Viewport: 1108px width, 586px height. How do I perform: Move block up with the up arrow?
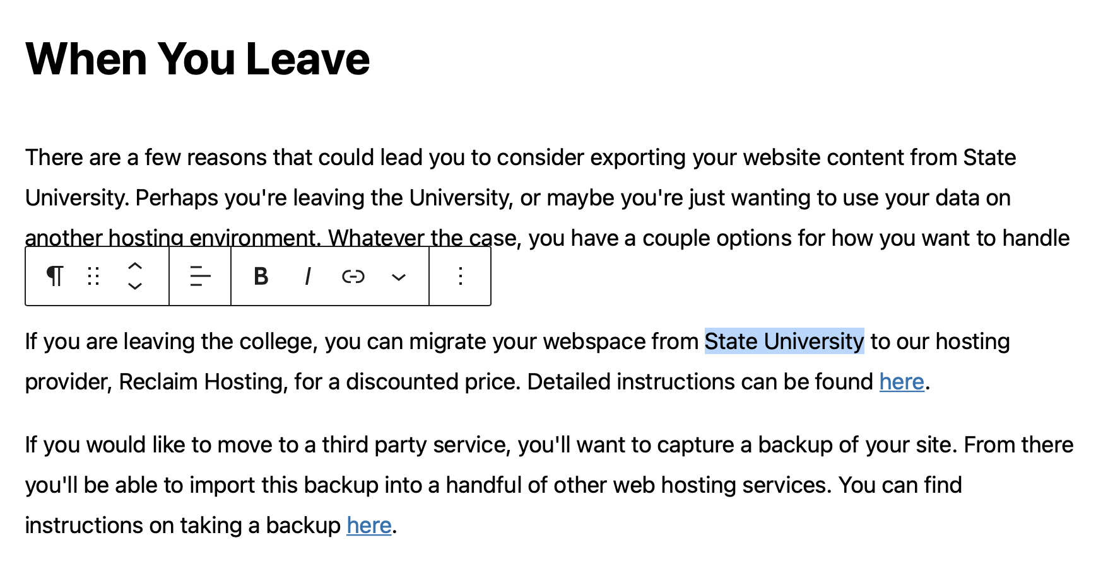pos(135,266)
